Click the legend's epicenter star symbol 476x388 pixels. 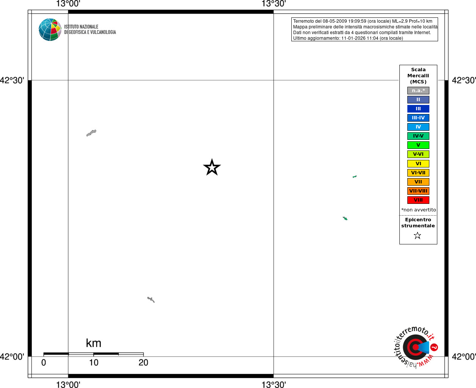[418, 236]
